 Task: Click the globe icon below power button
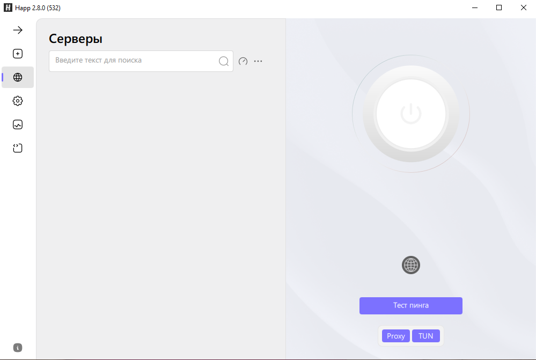(x=411, y=265)
